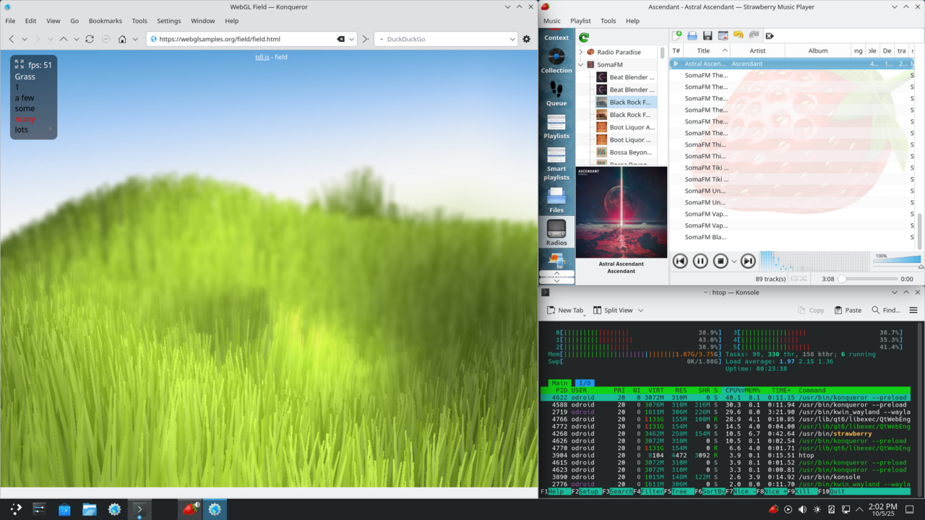Click the Home icon in Konqueror toolbar
This screenshot has height=520, width=925.
(122, 39)
